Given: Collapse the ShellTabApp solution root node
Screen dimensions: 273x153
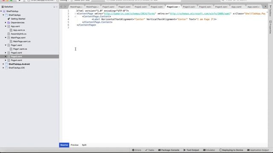Looking at the screenshot, I should tap(1, 11).
